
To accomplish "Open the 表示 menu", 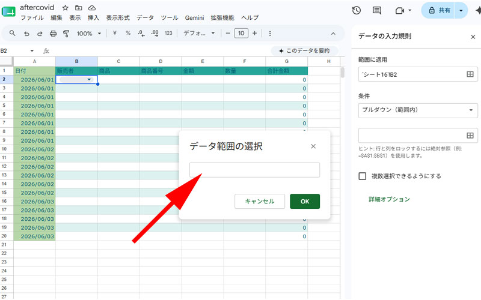I will point(75,18).
